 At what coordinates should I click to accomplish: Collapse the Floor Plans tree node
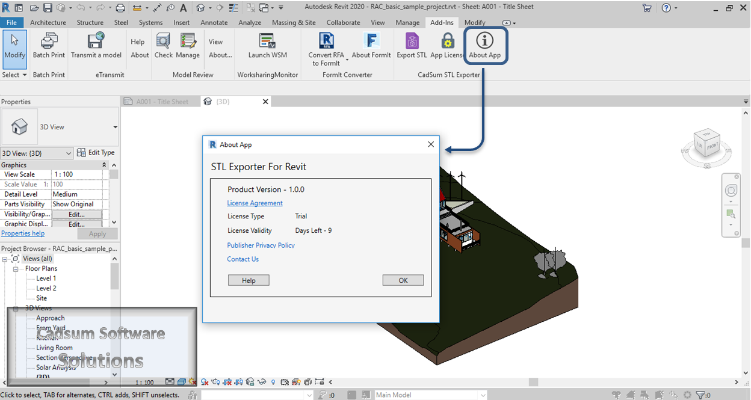click(x=16, y=268)
